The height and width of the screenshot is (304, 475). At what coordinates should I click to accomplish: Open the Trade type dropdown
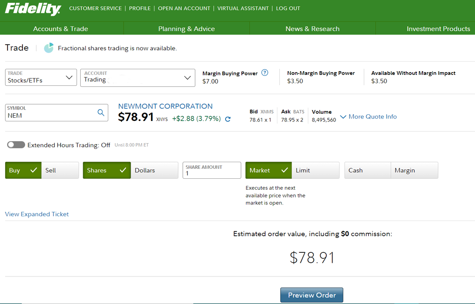click(x=41, y=77)
